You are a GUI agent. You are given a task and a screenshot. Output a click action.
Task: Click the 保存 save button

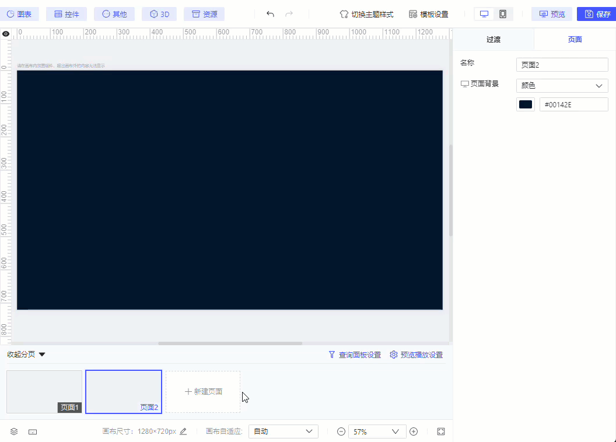pos(600,14)
